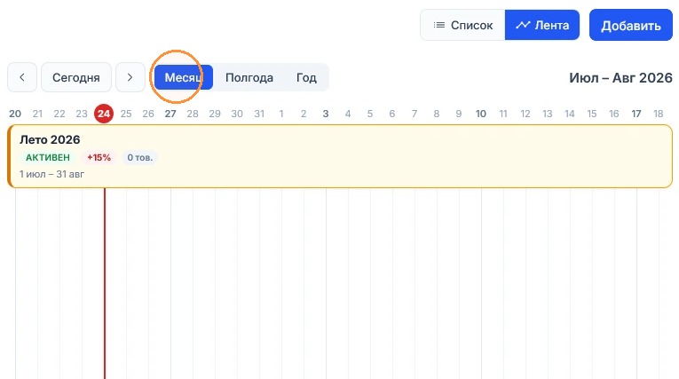679x379 pixels.
Task: Jump to today with Сегодня button
Action: [76, 77]
